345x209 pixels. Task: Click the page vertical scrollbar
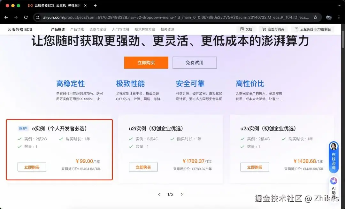(343, 39)
